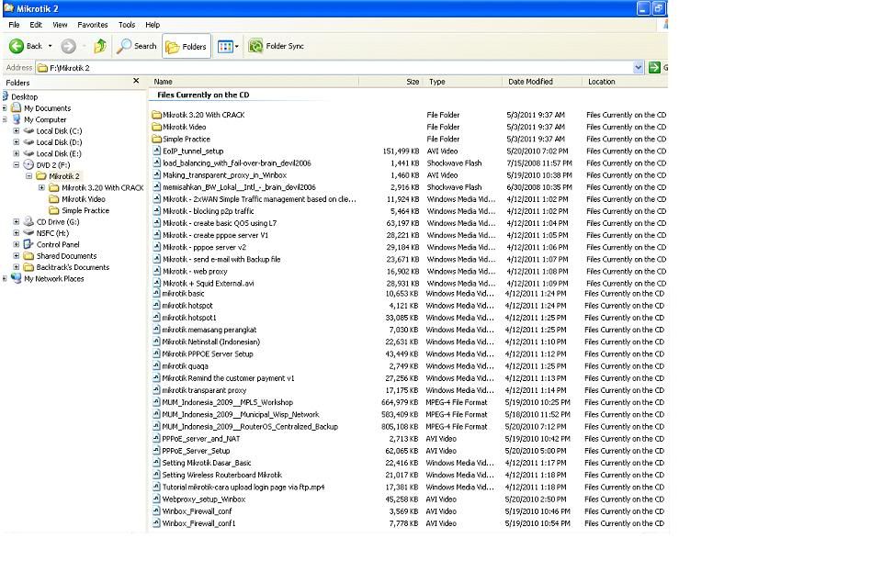Select EoIP_tunnel_setup video file icon

click(156, 151)
